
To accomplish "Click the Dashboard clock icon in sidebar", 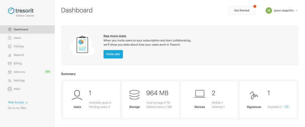I will tap(9, 29).
